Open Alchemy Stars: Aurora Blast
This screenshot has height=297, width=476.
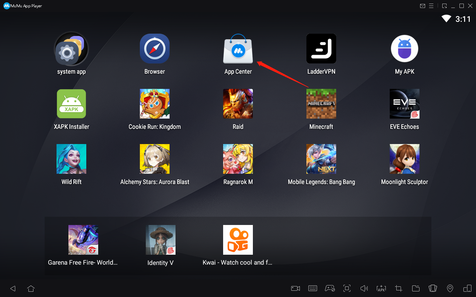155,159
